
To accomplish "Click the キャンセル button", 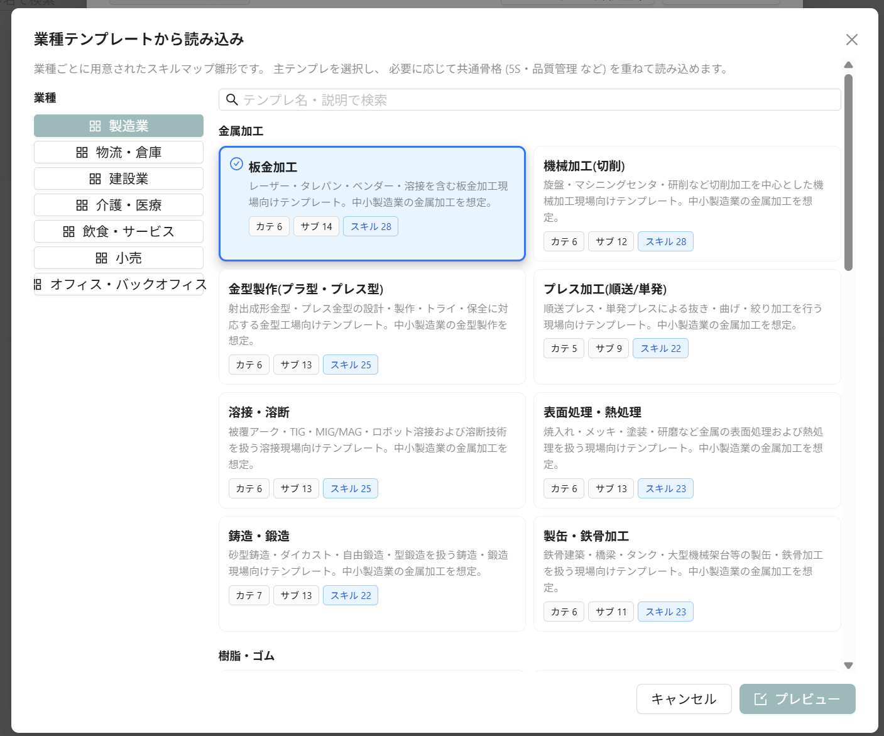I will [x=684, y=699].
